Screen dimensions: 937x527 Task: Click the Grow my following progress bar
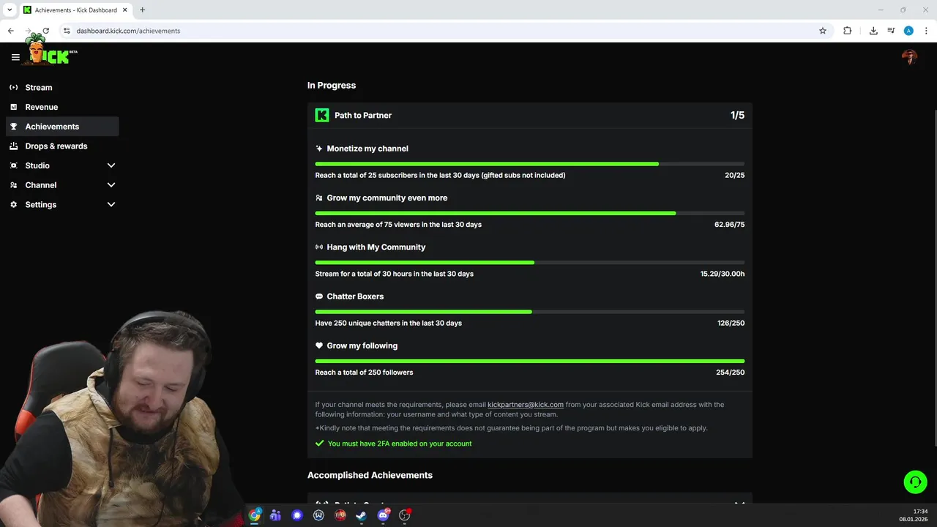(x=530, y=361)
